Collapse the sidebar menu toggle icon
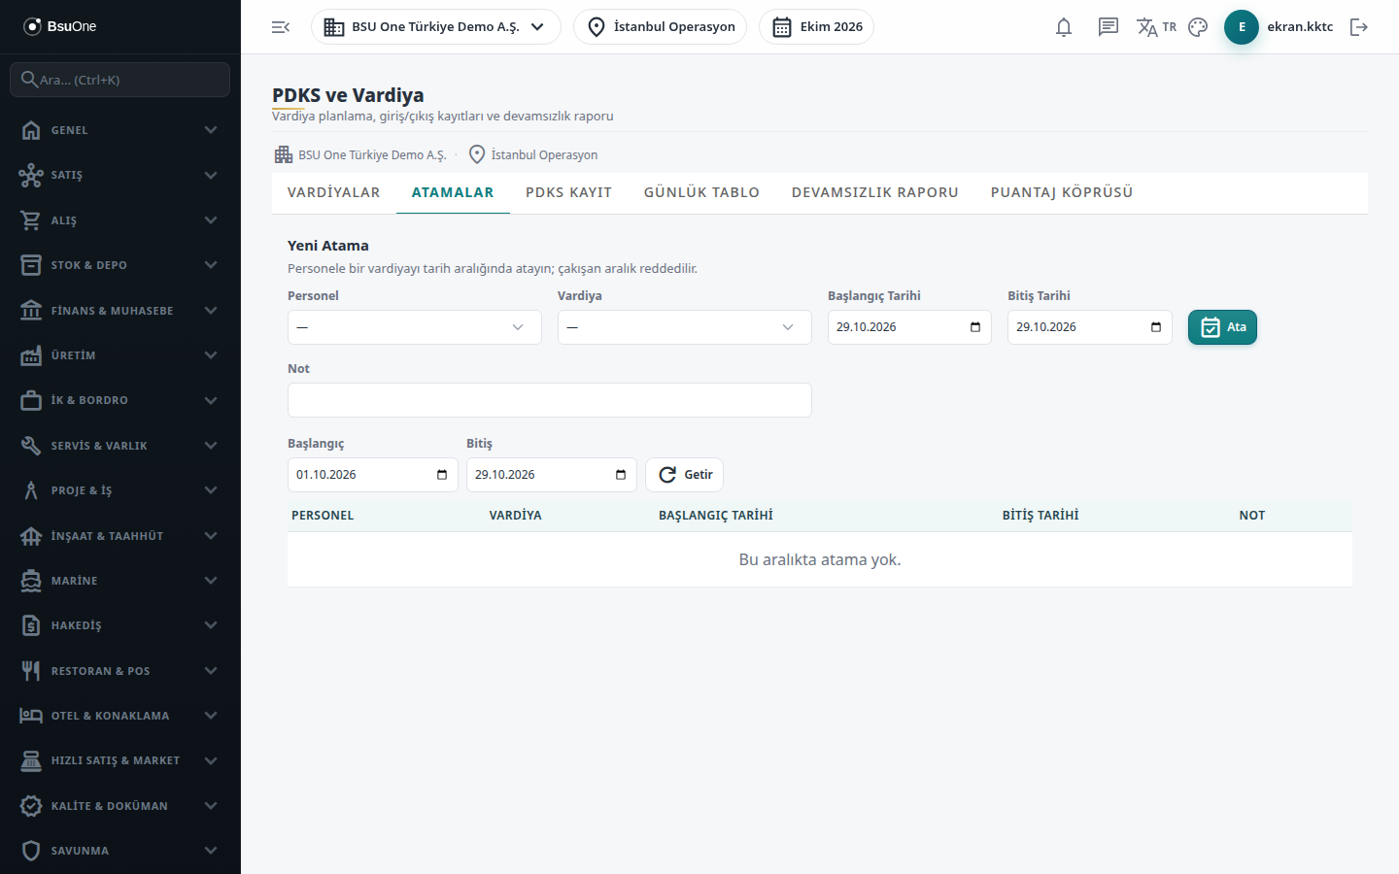Screen dimensions: 1399x874 point(281,27)
